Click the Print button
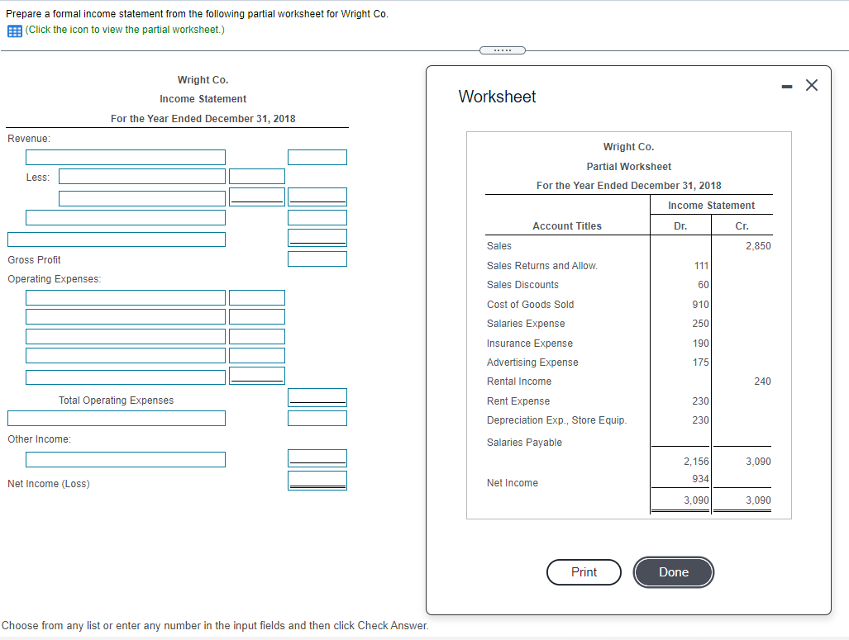 (x=584, y=571)
